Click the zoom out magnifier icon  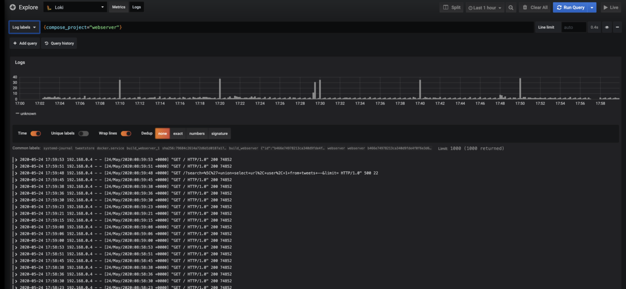tap(511, 8)
